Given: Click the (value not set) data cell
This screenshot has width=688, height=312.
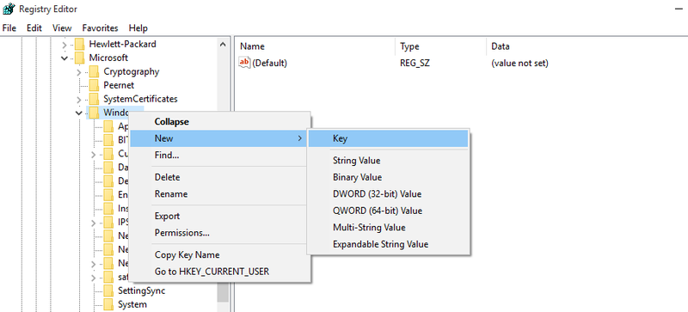Looking at the screenshot, I should click(x=519, y=64).
